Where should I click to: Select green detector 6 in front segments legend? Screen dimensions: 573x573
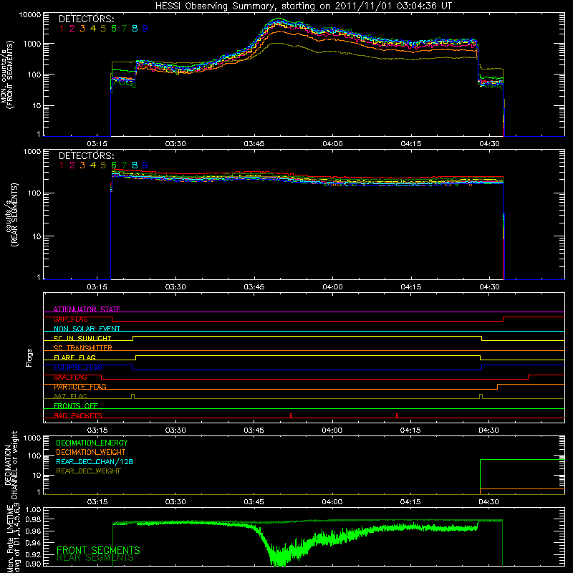[x=114, y=29]
